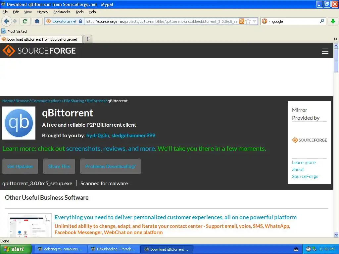Open the Windows Start button
Screen dimensions: 339x254
tap(16, 249)
